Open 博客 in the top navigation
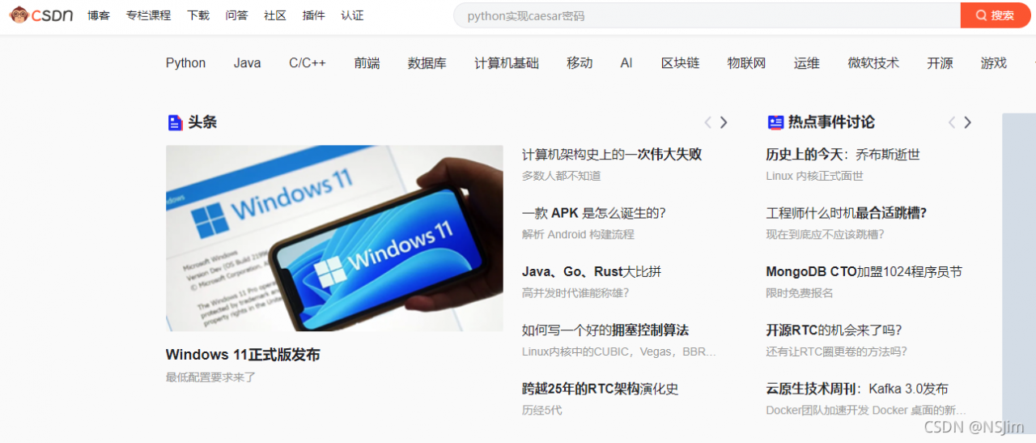Screen dimensions: 1036x443 pyautogui.click(x=99, y=15)
